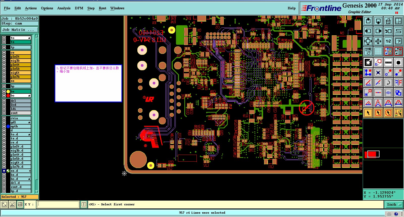Viewport: 404px width, 217px height.
Task: Select the plain arrow pointer tool
Action: [x=368, y=113]
